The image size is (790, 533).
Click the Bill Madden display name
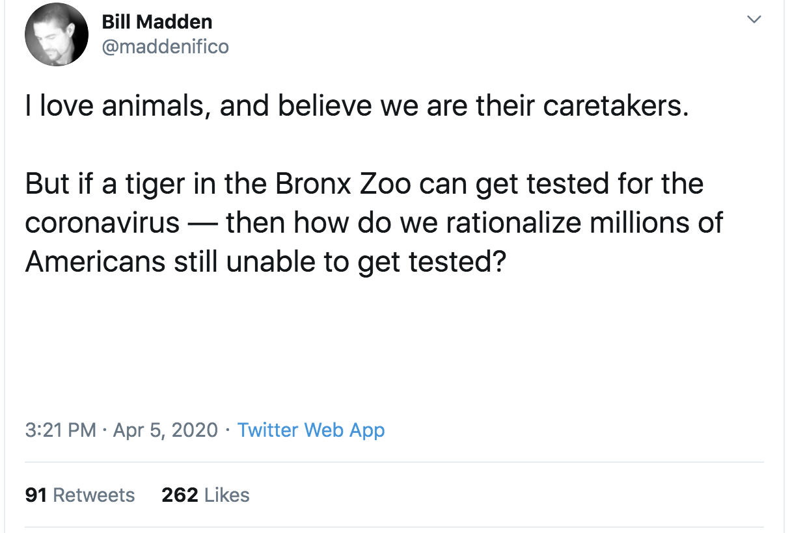point(157,22)
